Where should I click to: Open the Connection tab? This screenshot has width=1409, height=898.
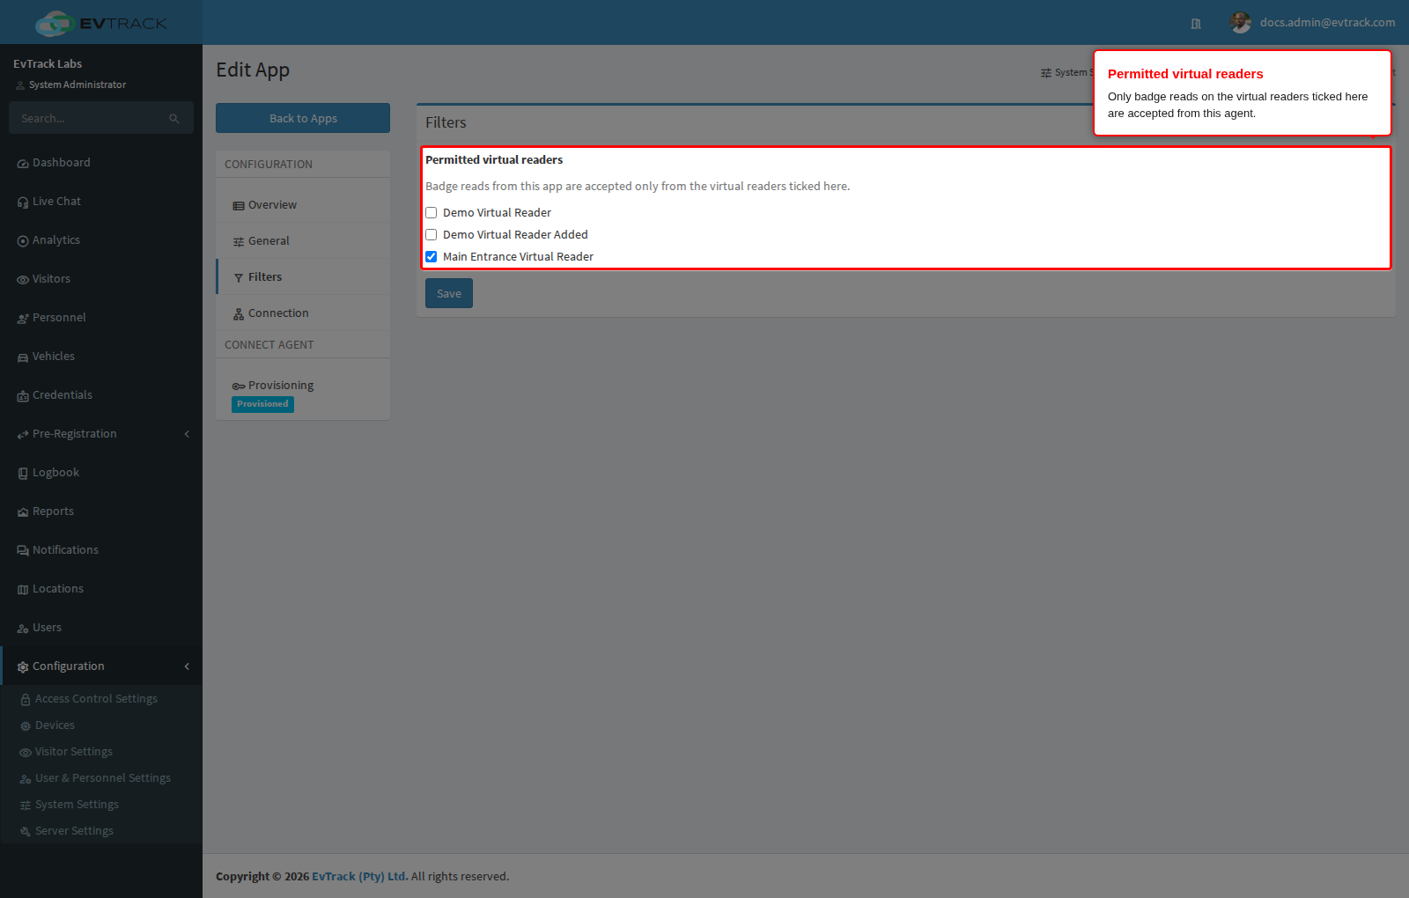coord(303,313)
